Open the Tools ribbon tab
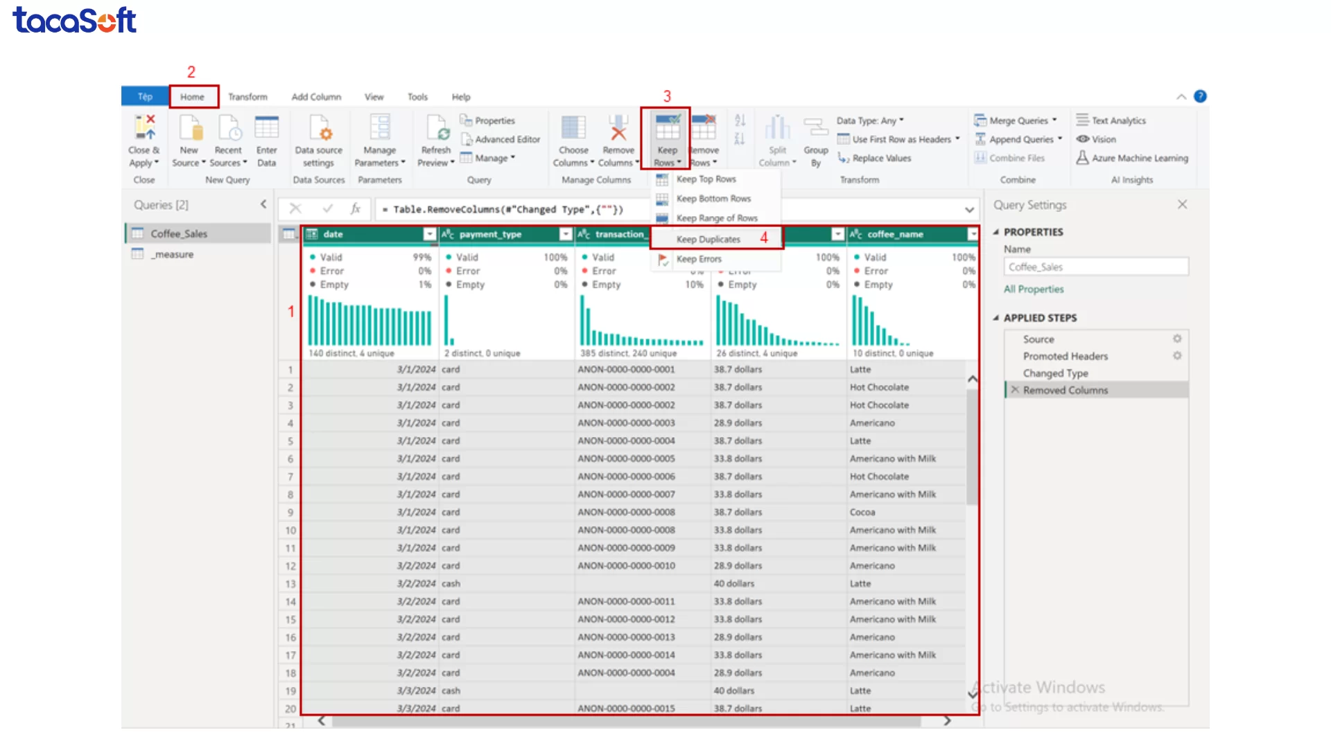 (417, 97)
